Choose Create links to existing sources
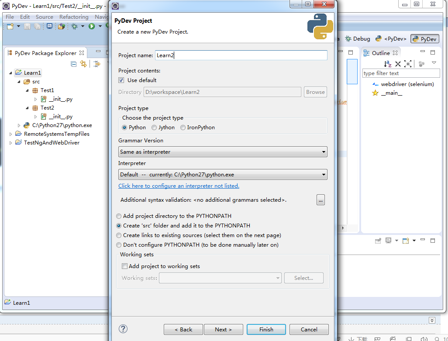Image resolution: width=448 pixels, height=341 pixels. [x=119, y=235]
